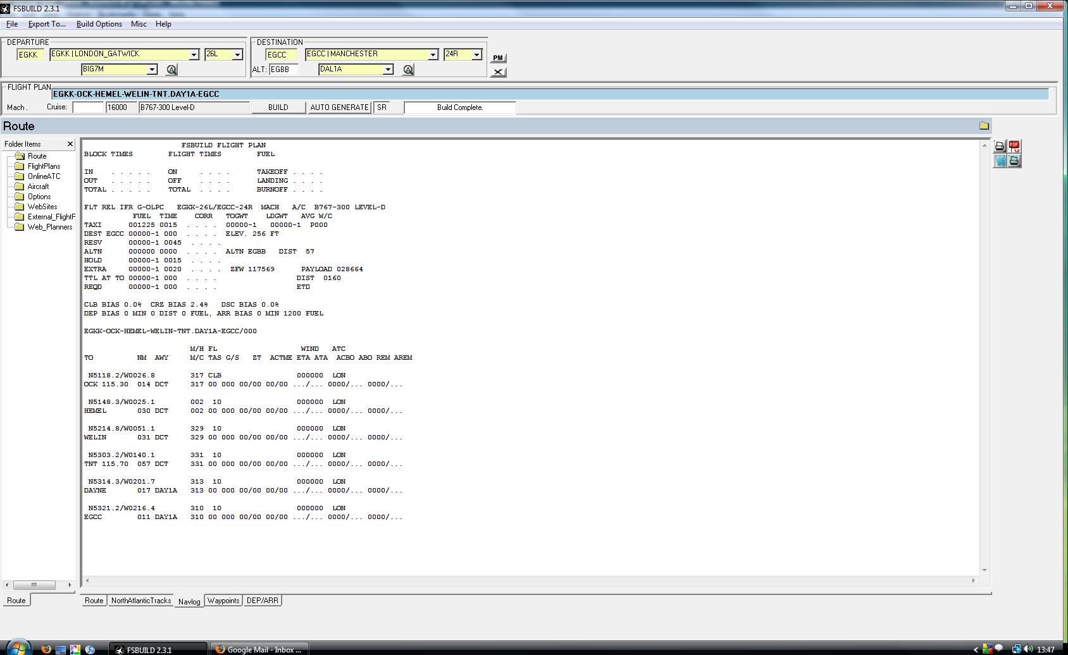Open the Help menu

(x=163, y=24)
